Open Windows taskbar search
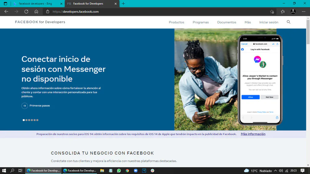This screenshot has height=174, width=310. 12,171
